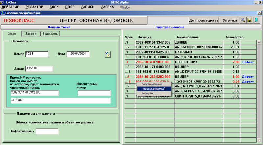Click the Номер field containing 1234
Image resolution: width=263 pixels, height=145 pixels.
click(x=37, y=54)
